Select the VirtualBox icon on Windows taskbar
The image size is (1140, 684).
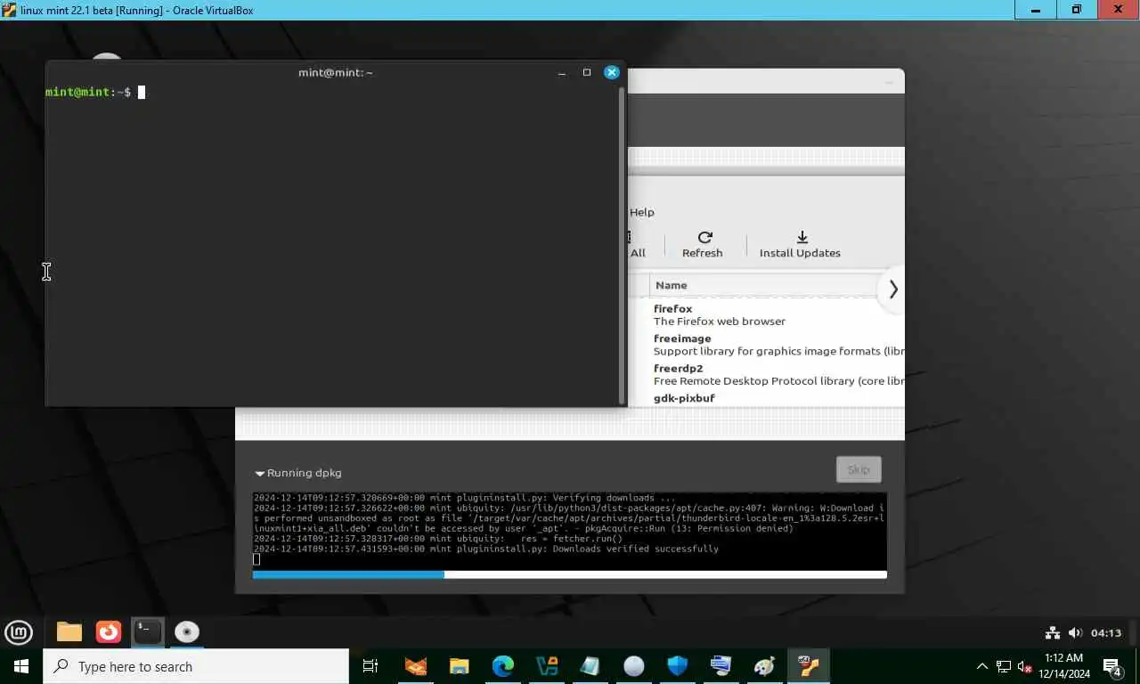tap(808, 666)
